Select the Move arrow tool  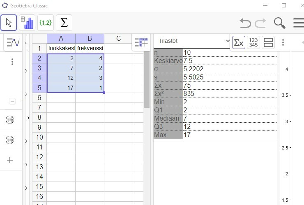click(9, 23)
